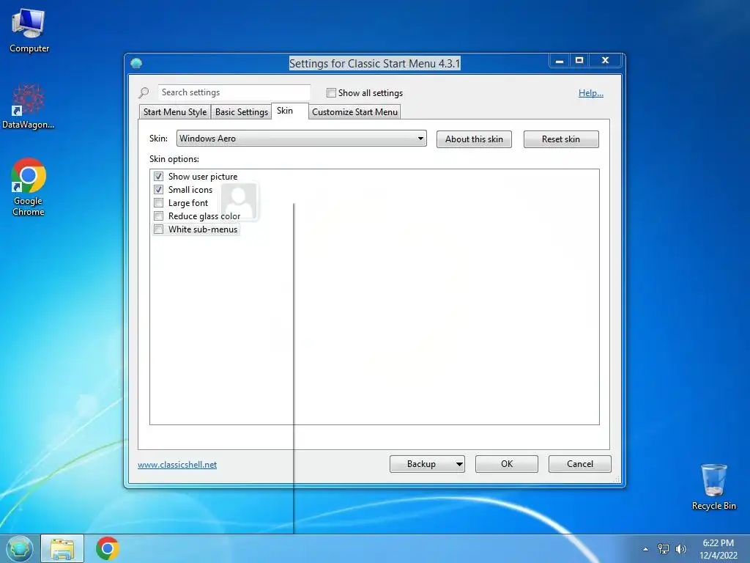Open the volume speaker tray icon
The image size is (750, 563).
point(680,549)
